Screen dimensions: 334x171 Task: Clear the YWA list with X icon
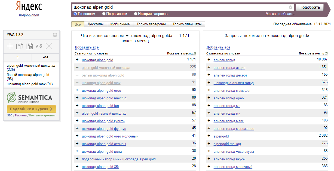pyautogui.click(x=49, y=46)
